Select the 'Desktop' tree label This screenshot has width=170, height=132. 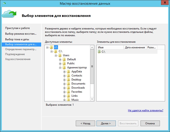(76, 80)
